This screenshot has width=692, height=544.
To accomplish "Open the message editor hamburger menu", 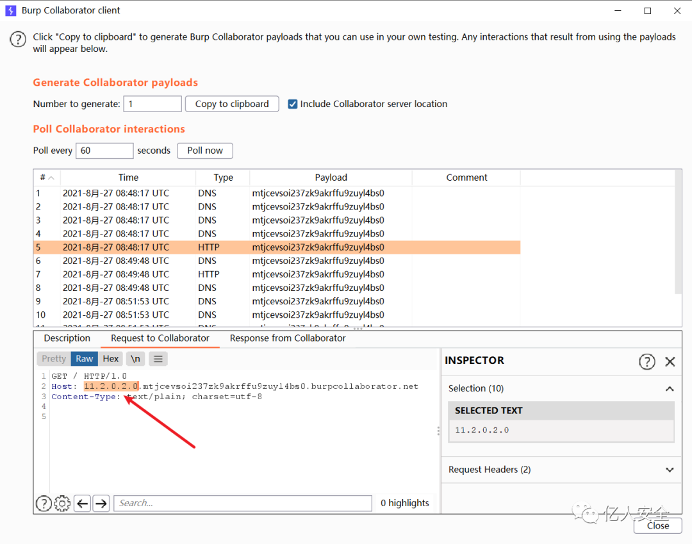I will pos(158,359).
